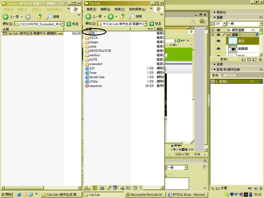
Task: Click the 開始 Start button
Action: coord(7,195)
